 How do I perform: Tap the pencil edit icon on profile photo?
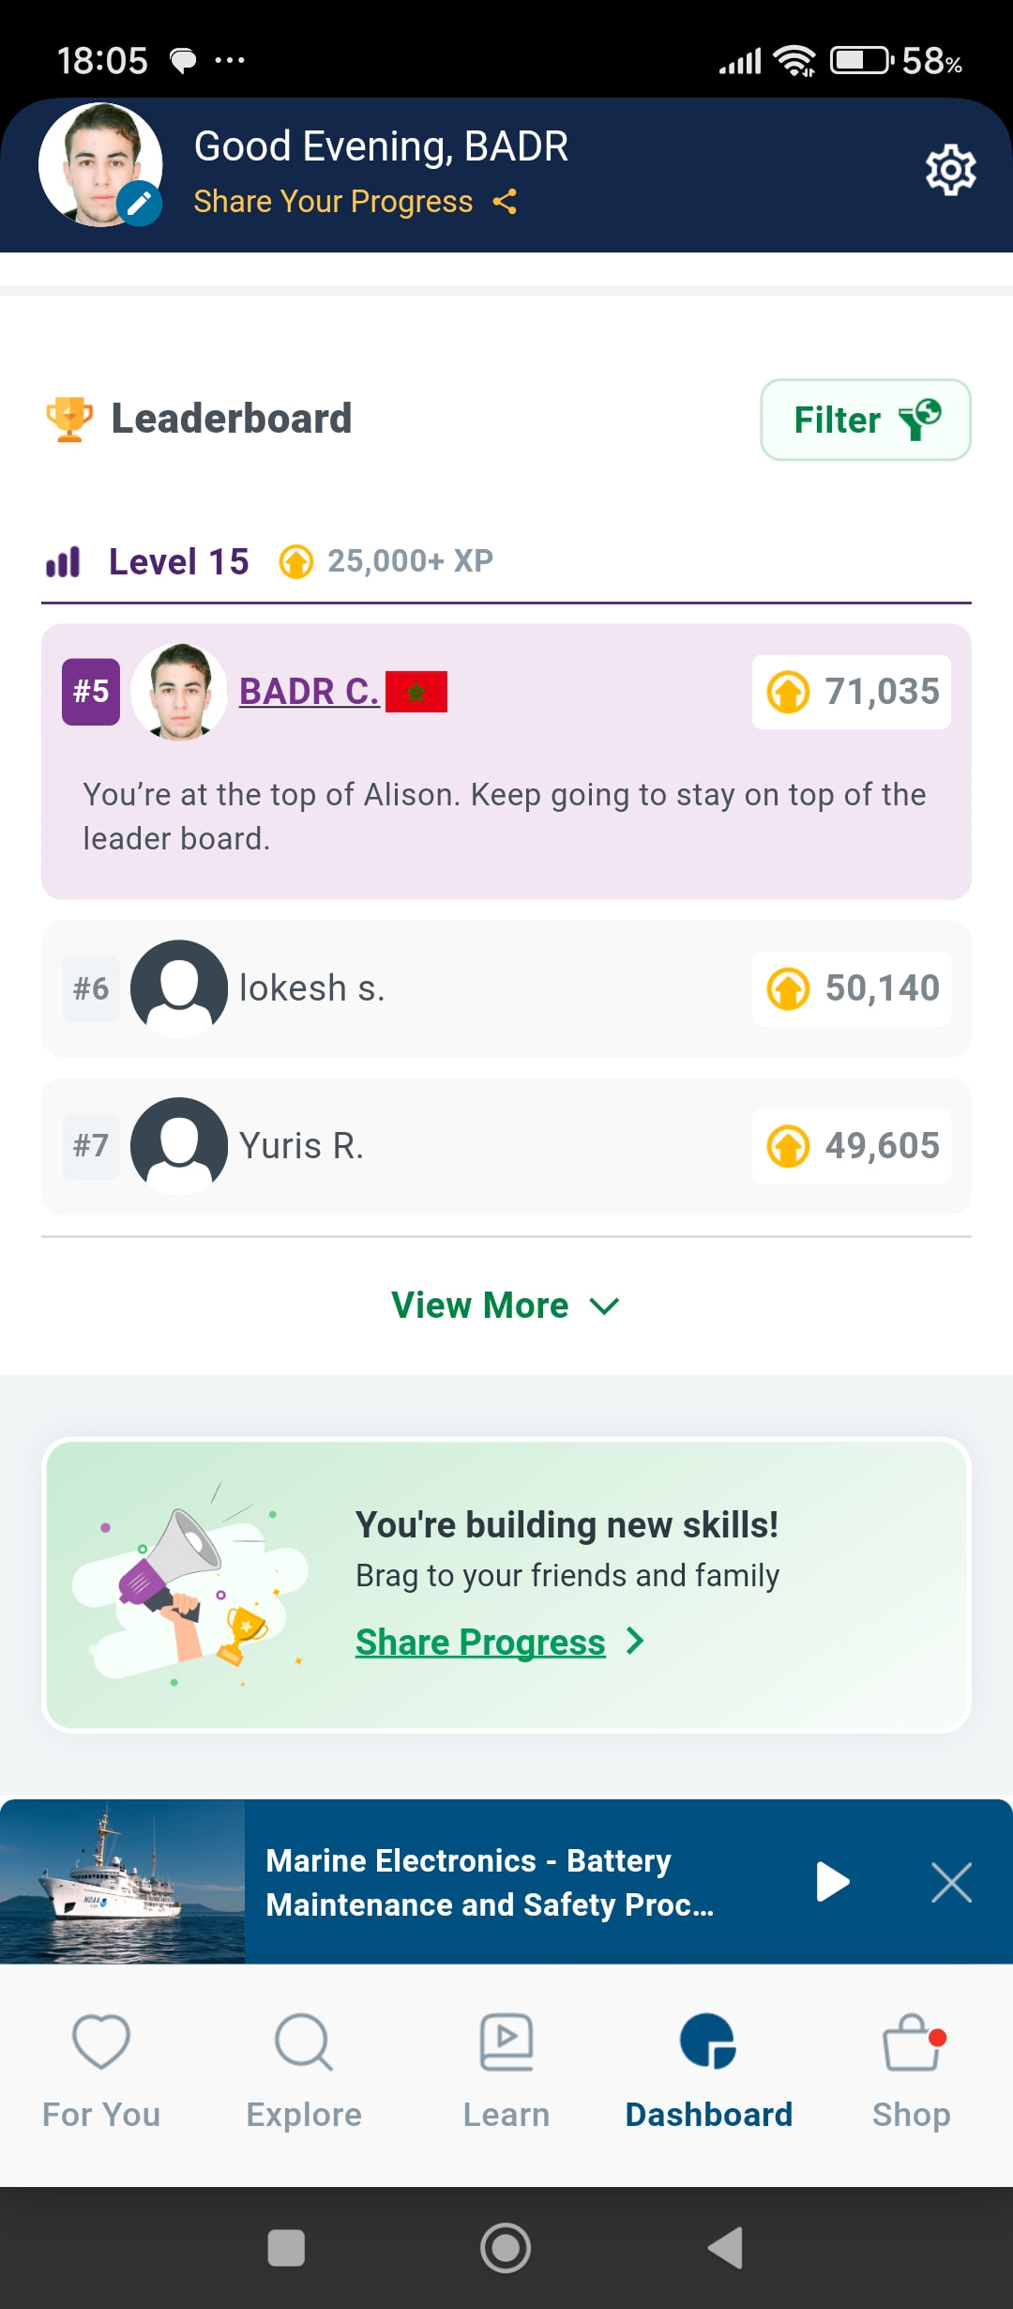click(x=140, y=203)
